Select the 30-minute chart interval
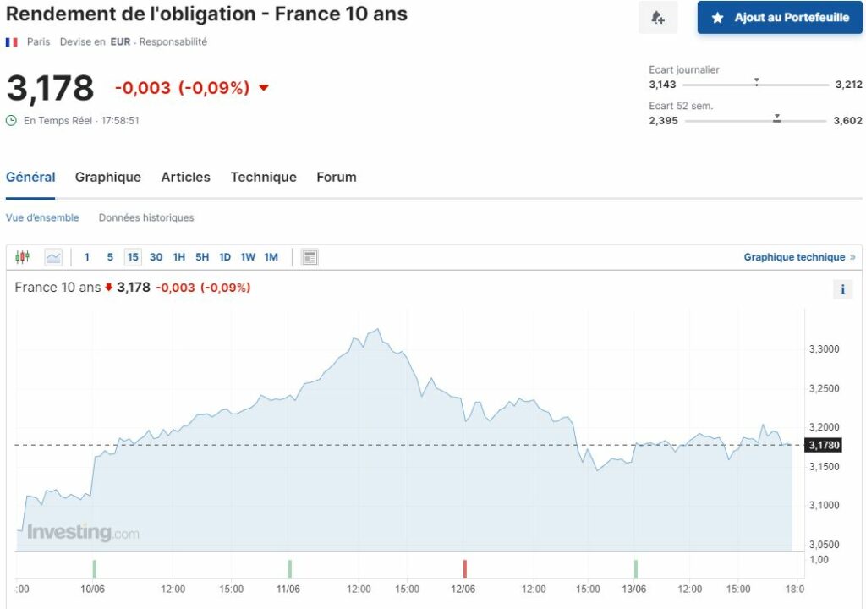This screenshot has width=866, height=609. pos(156,257)
